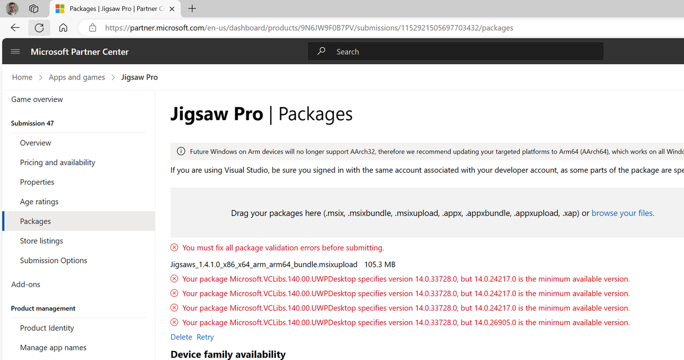Screen dimensions: 684x360
Task: Open the new tab plus button
Action: point(192,9)
